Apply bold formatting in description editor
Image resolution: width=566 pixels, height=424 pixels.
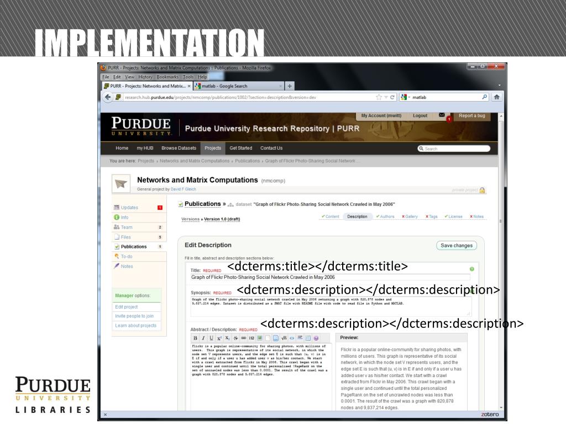[195, 338]
